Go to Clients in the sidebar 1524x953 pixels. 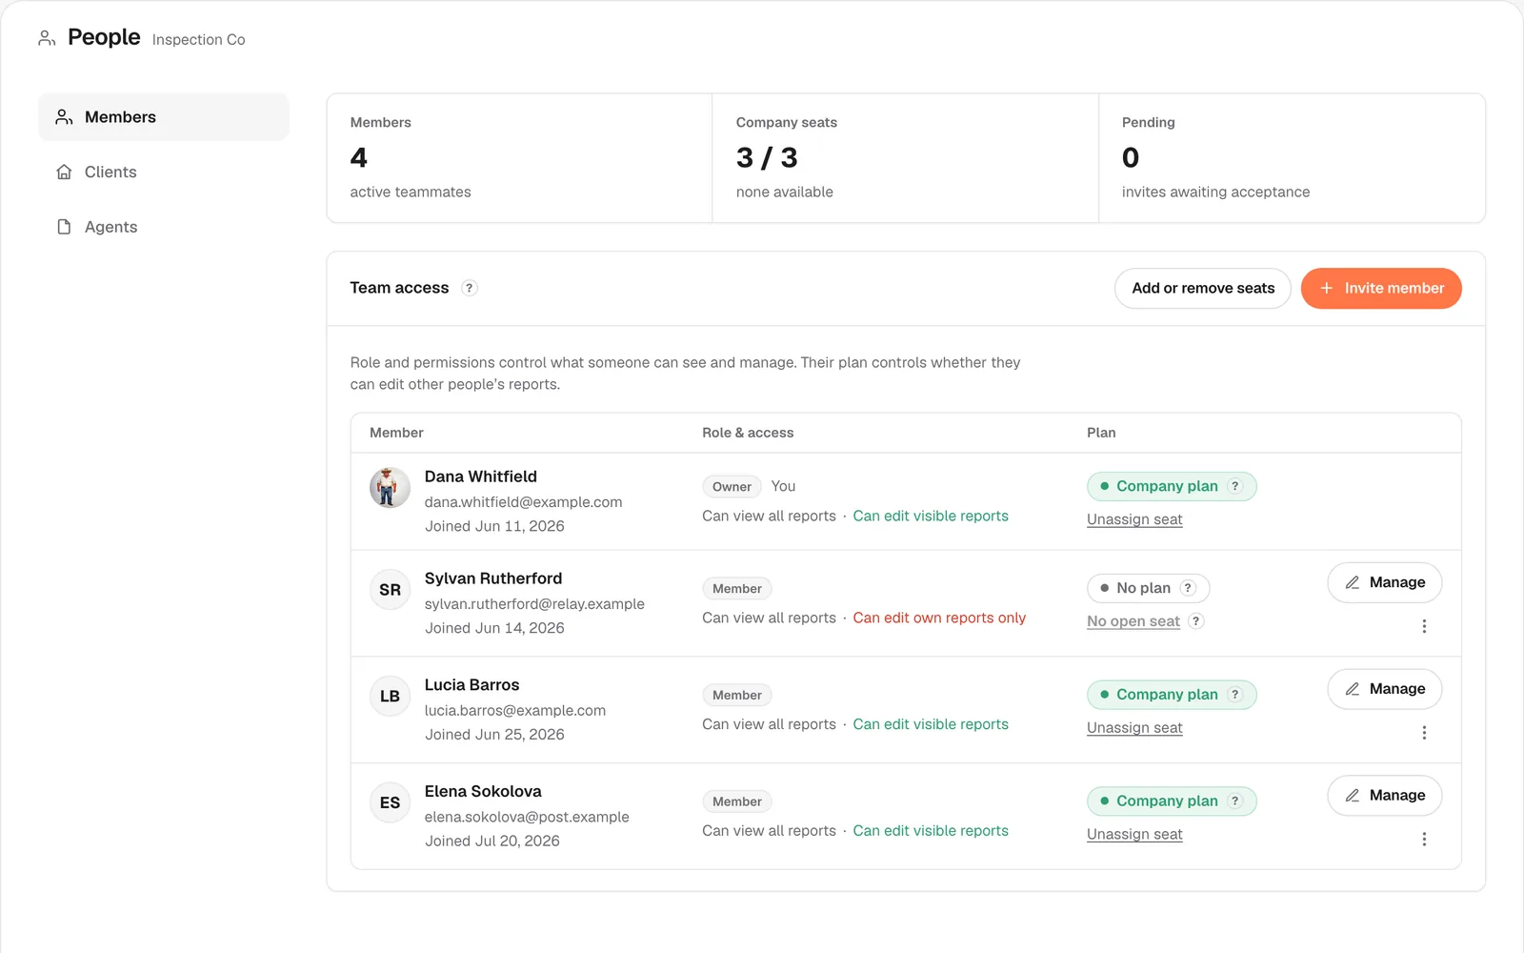(x=164, y=172)
